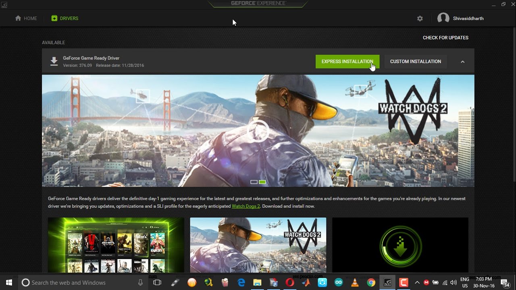Click the Cortana microphone icon
Image resolution: width=516 pixels, height=290 pixels.
point(140,283)
